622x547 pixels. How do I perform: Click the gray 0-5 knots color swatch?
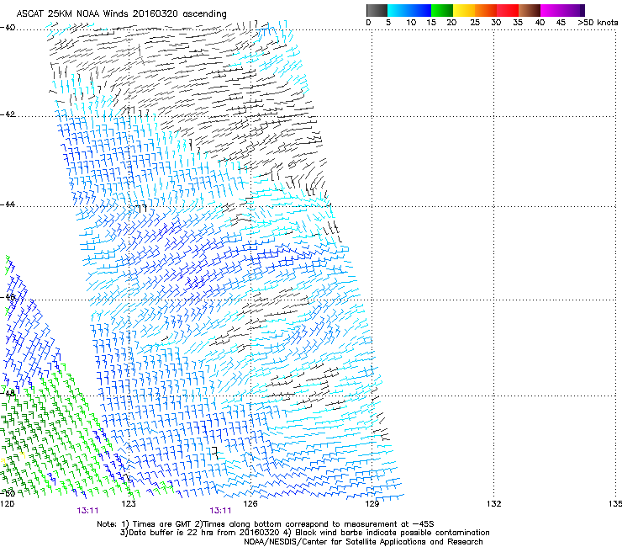point(377,10)
